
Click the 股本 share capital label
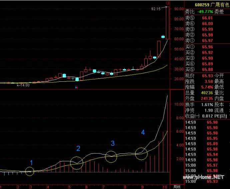[219, 105]
